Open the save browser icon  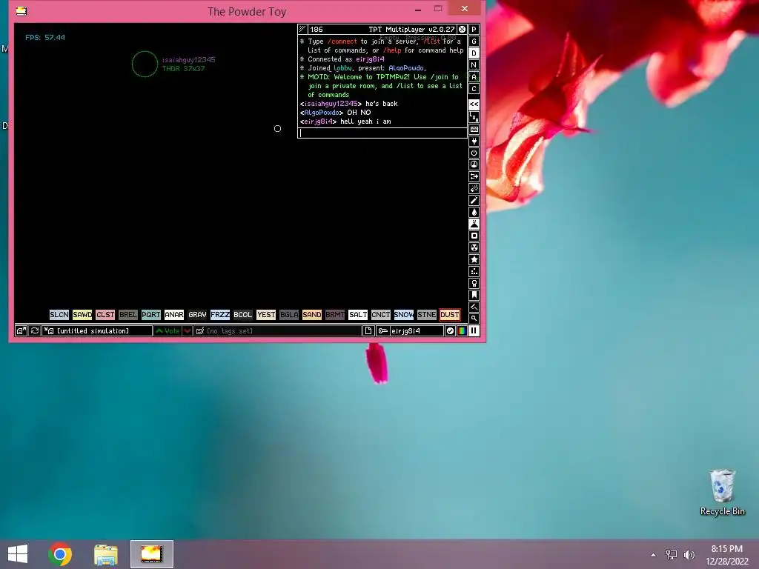(x=21, y=331)
